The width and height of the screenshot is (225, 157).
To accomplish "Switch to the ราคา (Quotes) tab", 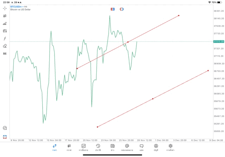I will [55, 147].
